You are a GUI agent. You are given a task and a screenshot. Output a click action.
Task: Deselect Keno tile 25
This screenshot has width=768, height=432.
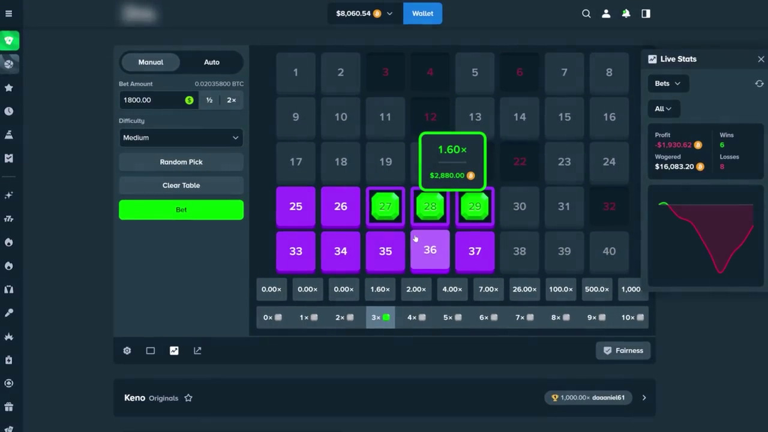[296, 207]
